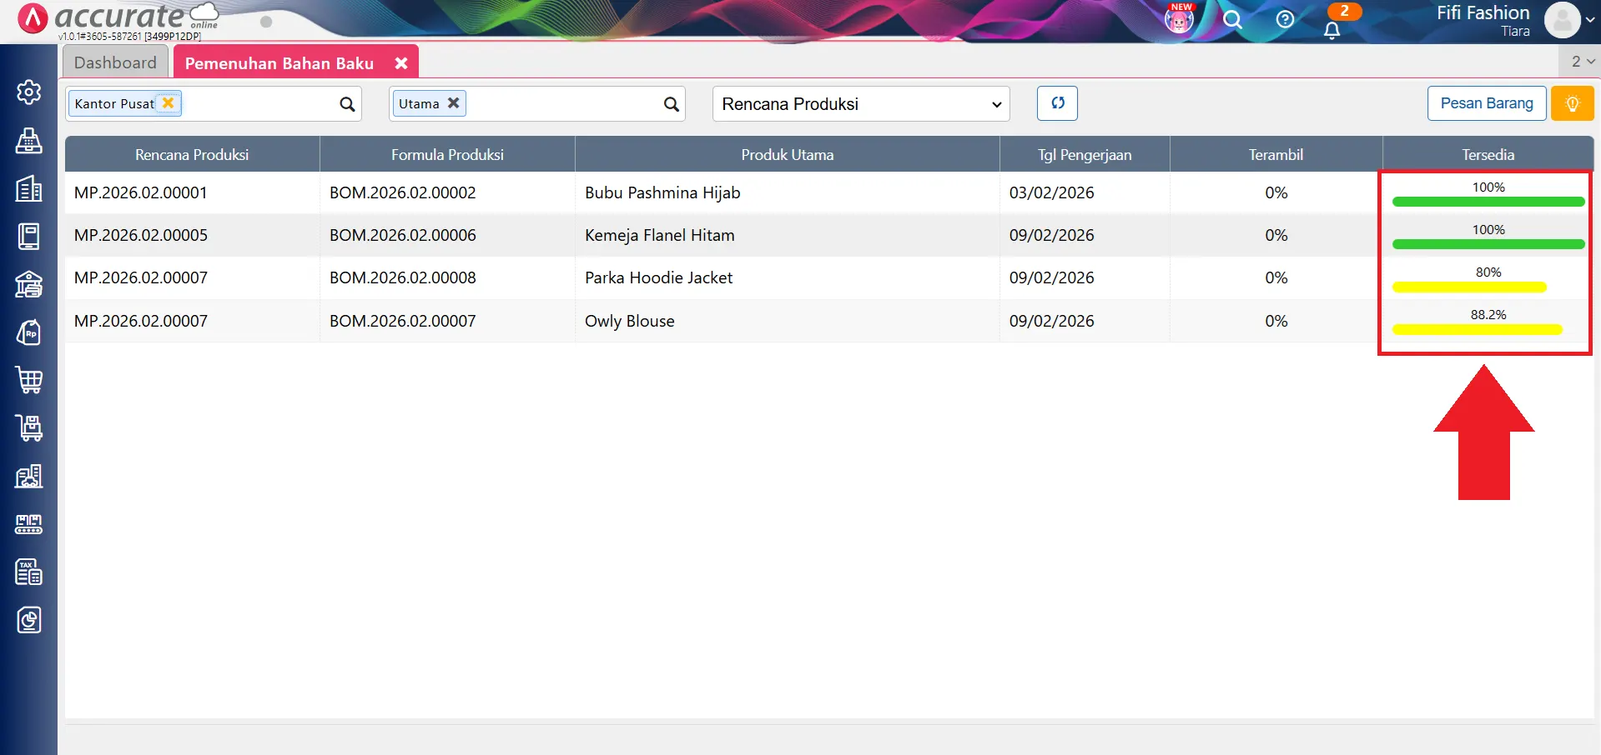Remove the Utama warehouse filter tag
Screen dimensions: 1601x755
click(453, 102)
